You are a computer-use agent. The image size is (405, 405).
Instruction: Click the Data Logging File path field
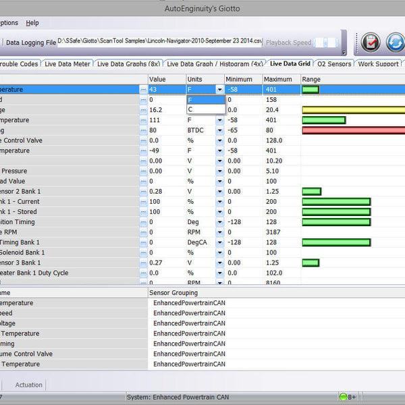159,43
